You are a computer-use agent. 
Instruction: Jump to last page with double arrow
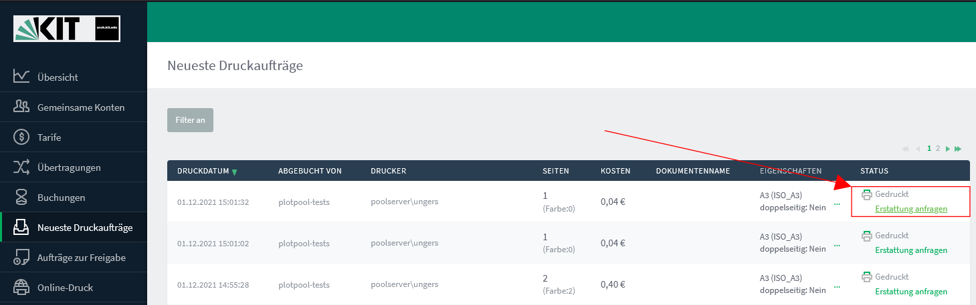[958, 148]
